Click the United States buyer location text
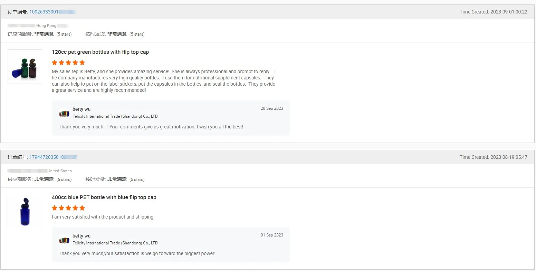This screenshot has height=271, width=536. 60,171
